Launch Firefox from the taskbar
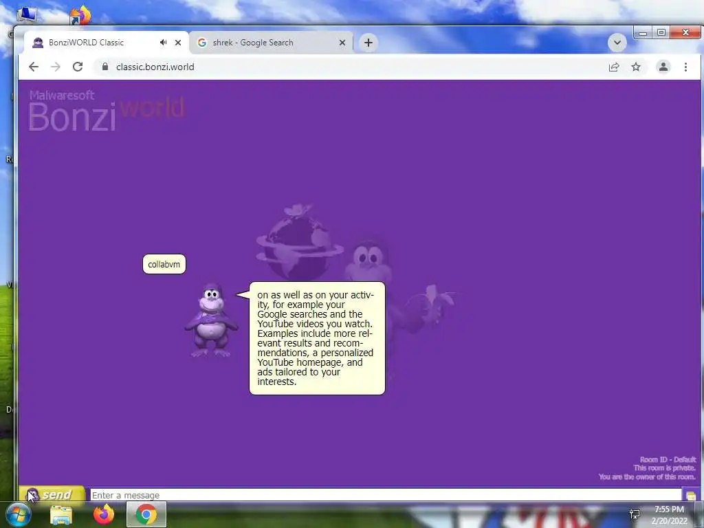Viewport: 704px width, 528px height. coord(104,514)
